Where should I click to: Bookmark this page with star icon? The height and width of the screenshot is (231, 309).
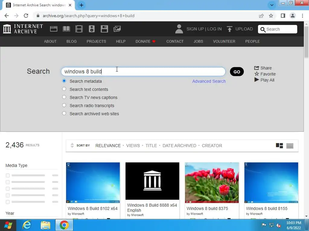[x=271, y=16]
